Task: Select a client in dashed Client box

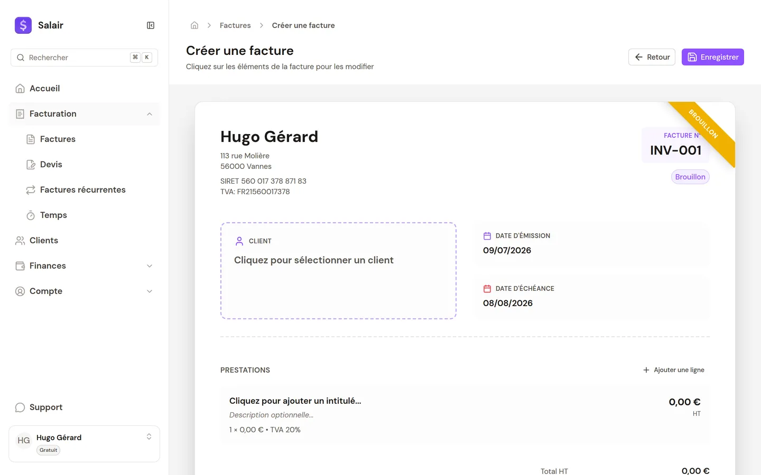Action: coord(338,271)
